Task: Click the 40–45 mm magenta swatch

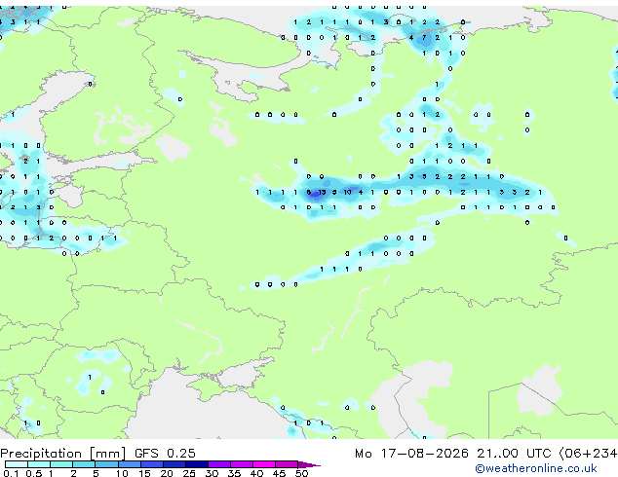Action: click(264, 464)
